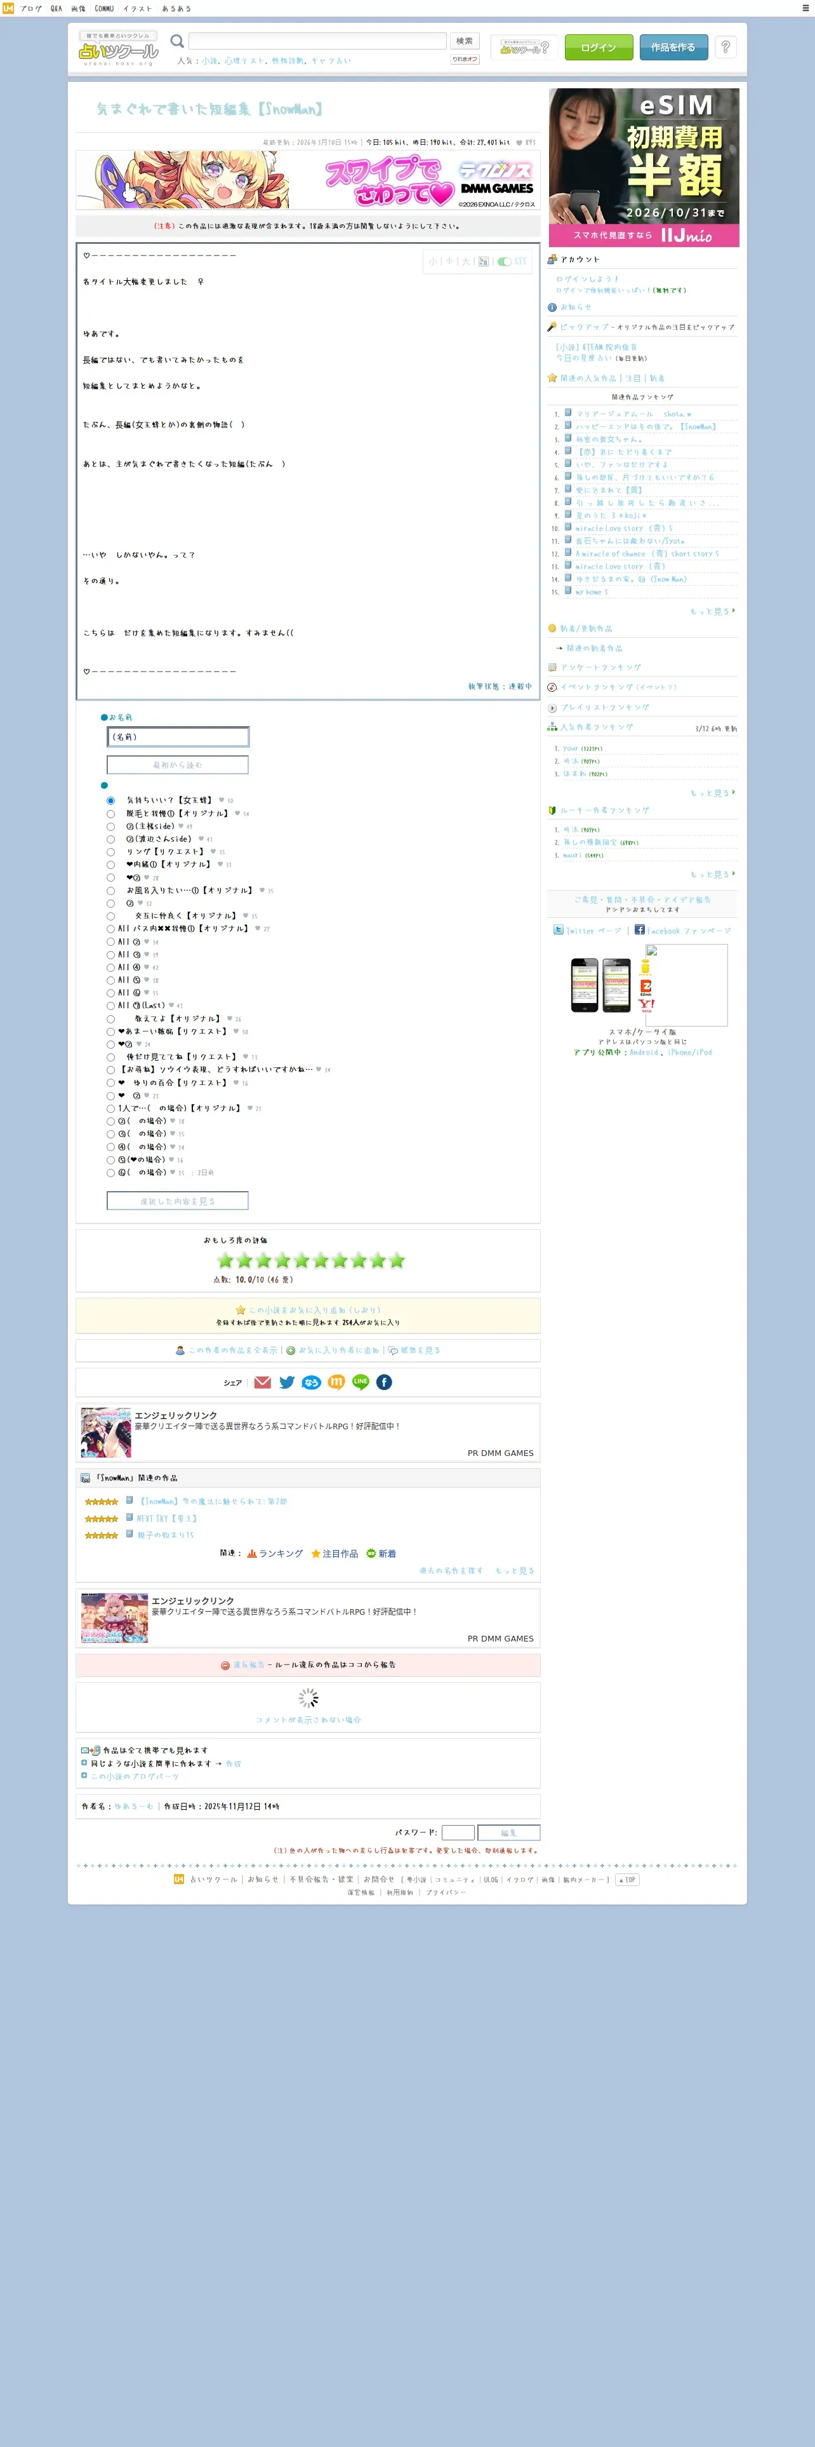Share using the orange m icon
815x2447 pixels.
(x=336, y=1382)
